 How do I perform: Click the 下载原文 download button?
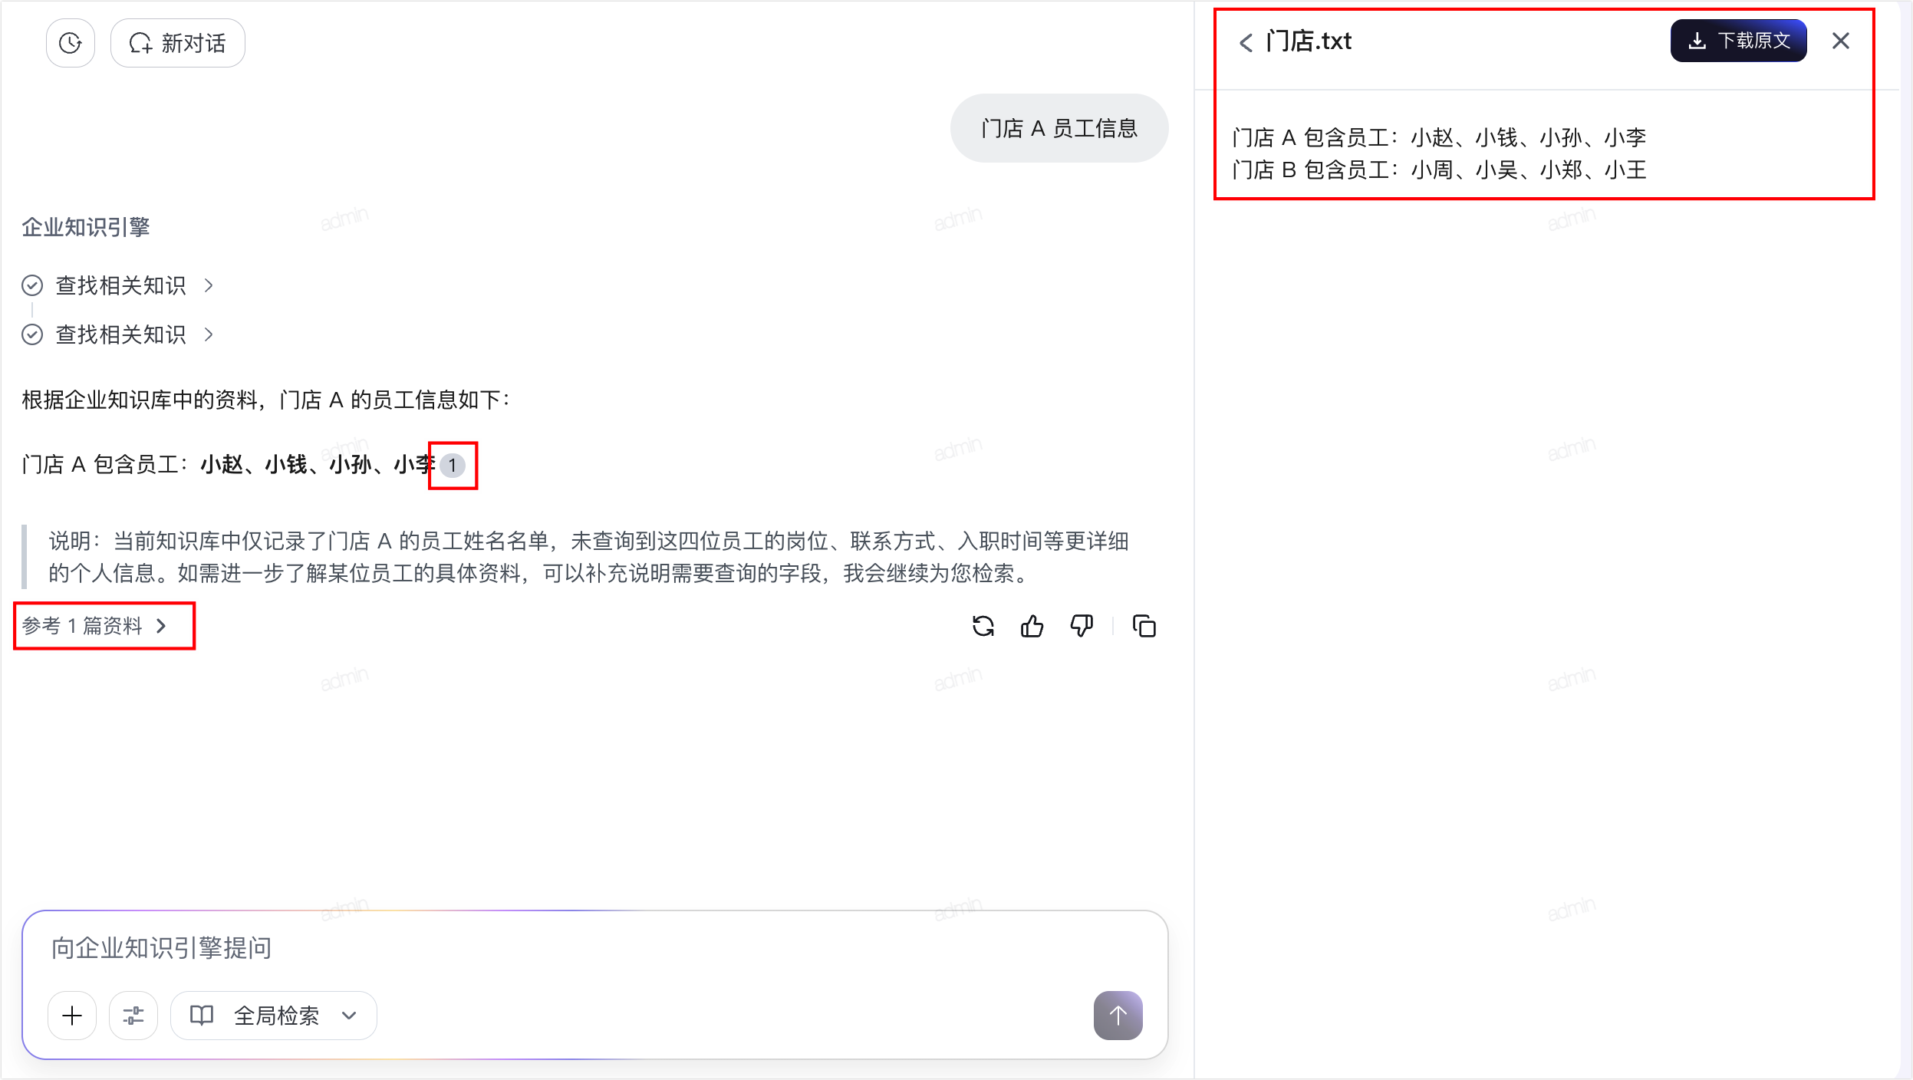click(1738, 41)
